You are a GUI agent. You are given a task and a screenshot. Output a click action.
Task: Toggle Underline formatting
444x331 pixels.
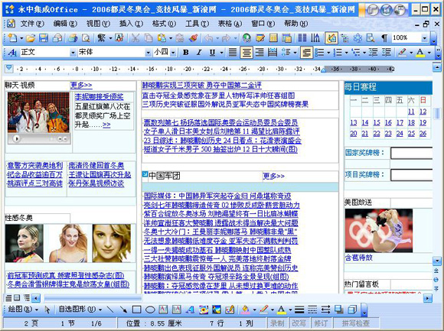pos(212,52)
